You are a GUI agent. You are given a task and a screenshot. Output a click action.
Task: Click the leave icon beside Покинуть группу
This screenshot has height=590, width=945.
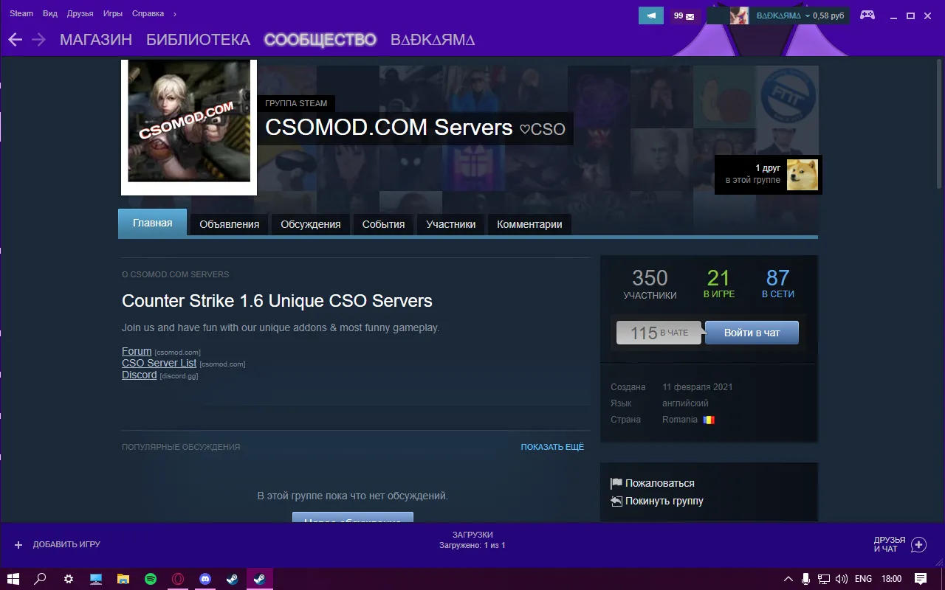click(616, 502)
